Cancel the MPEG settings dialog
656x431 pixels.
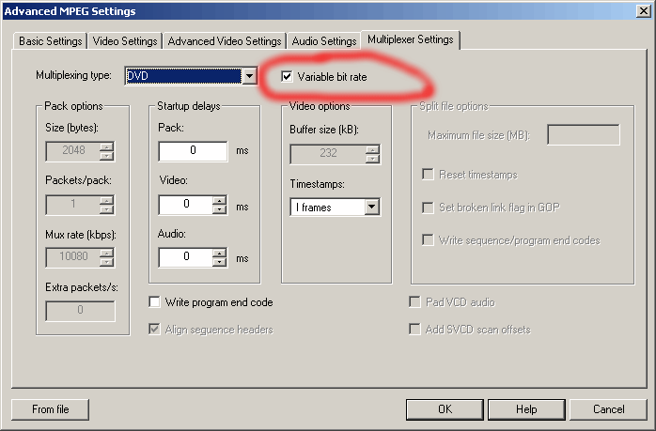608,409
